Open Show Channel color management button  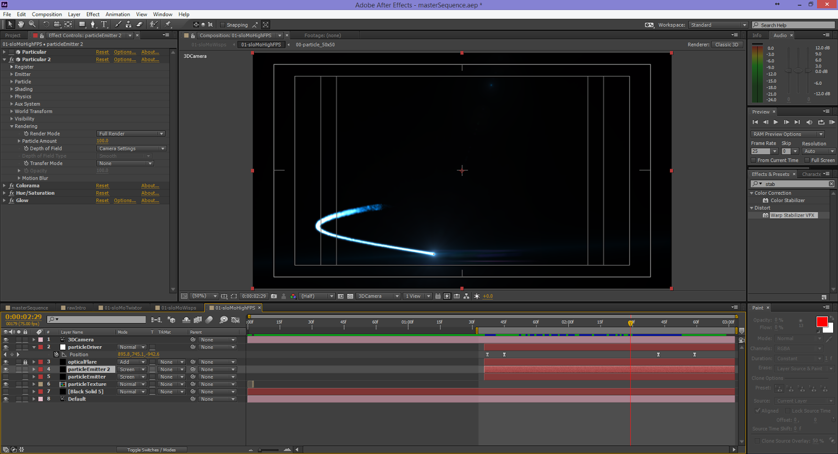pos(293,296)
